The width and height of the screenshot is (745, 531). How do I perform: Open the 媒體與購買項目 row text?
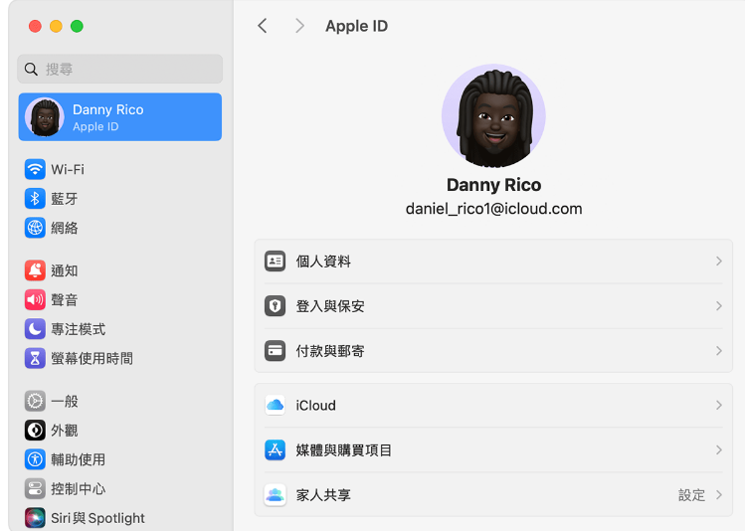pos(343,450)
